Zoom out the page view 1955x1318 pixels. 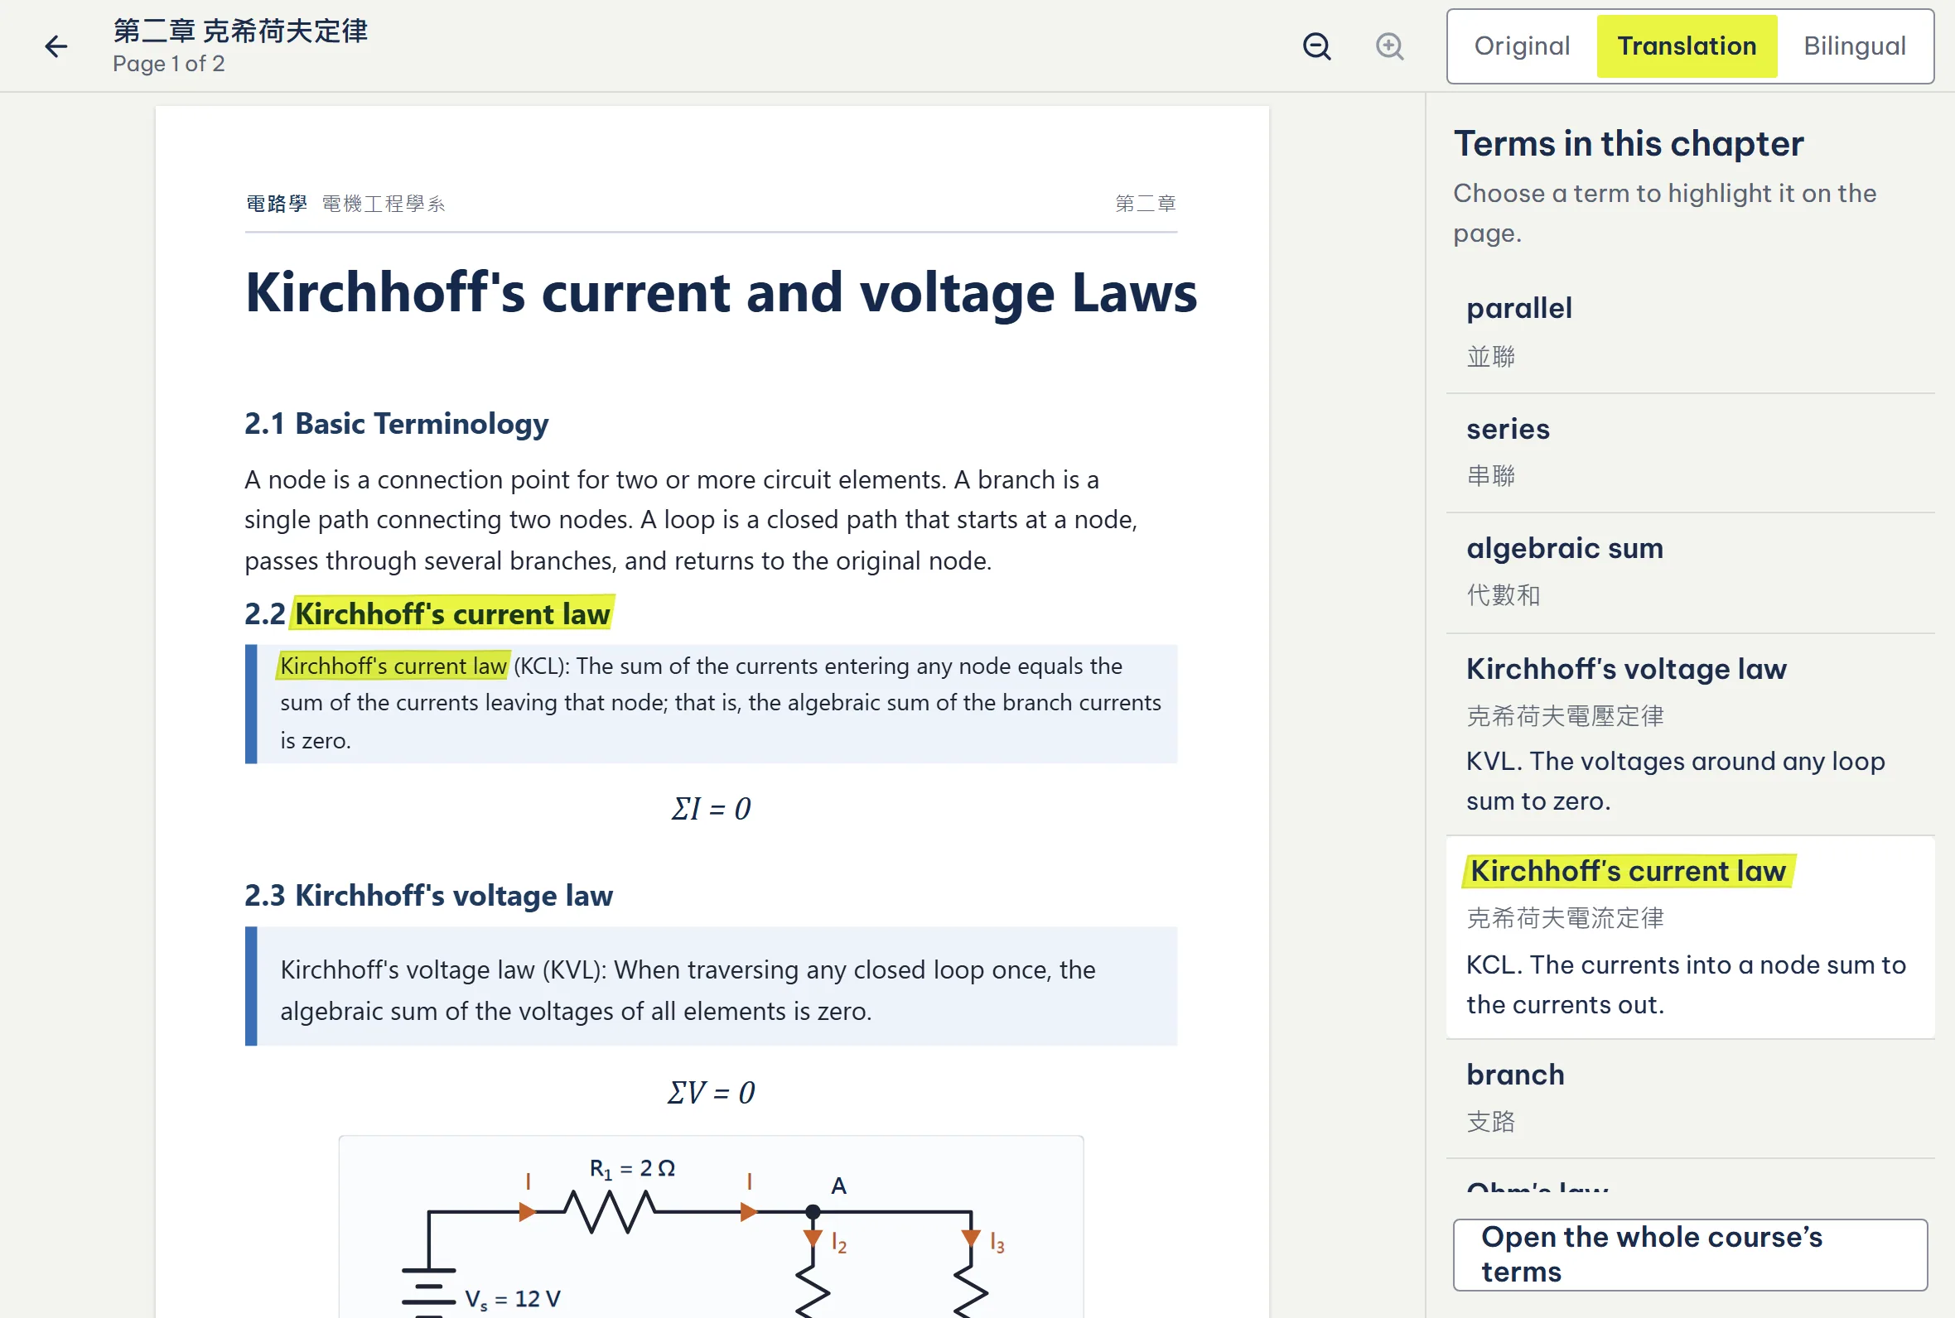1317,46
